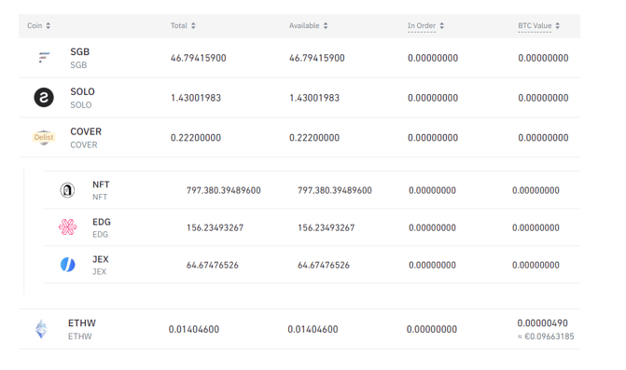Image resolution: width=626 pixels, height=370 pixels.
Task: Click the BTC Value header label
Action: point(535,25)
